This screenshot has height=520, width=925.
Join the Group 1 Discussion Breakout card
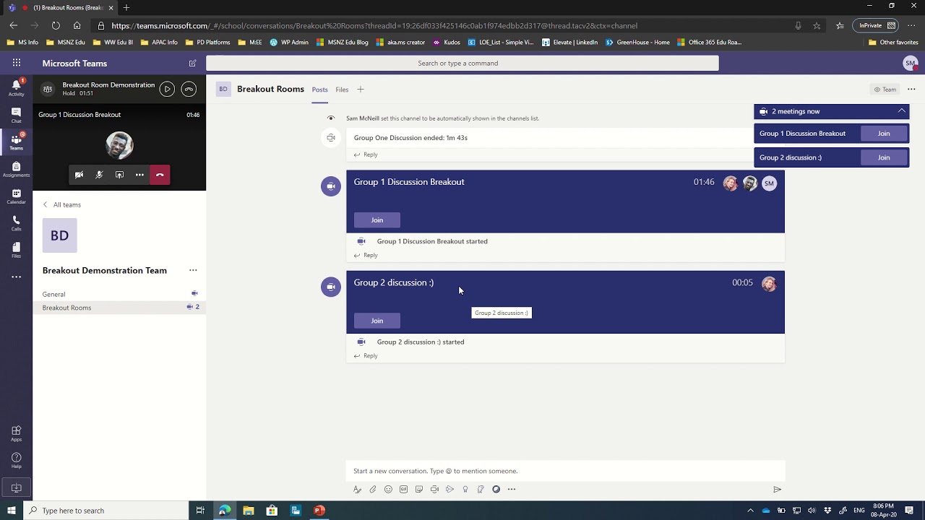(x=377, y=220)
